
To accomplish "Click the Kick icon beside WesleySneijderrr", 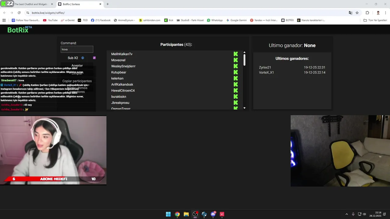I will pyautogui.click(x=236, y=66).
